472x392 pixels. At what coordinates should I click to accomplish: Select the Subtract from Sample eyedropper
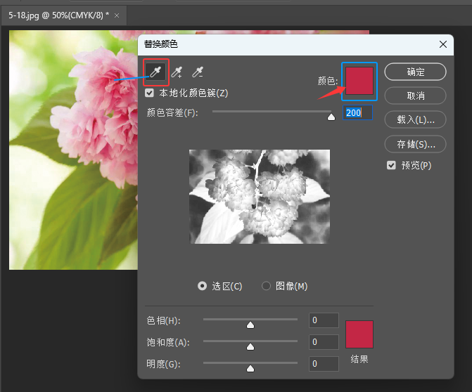point(198,72)
